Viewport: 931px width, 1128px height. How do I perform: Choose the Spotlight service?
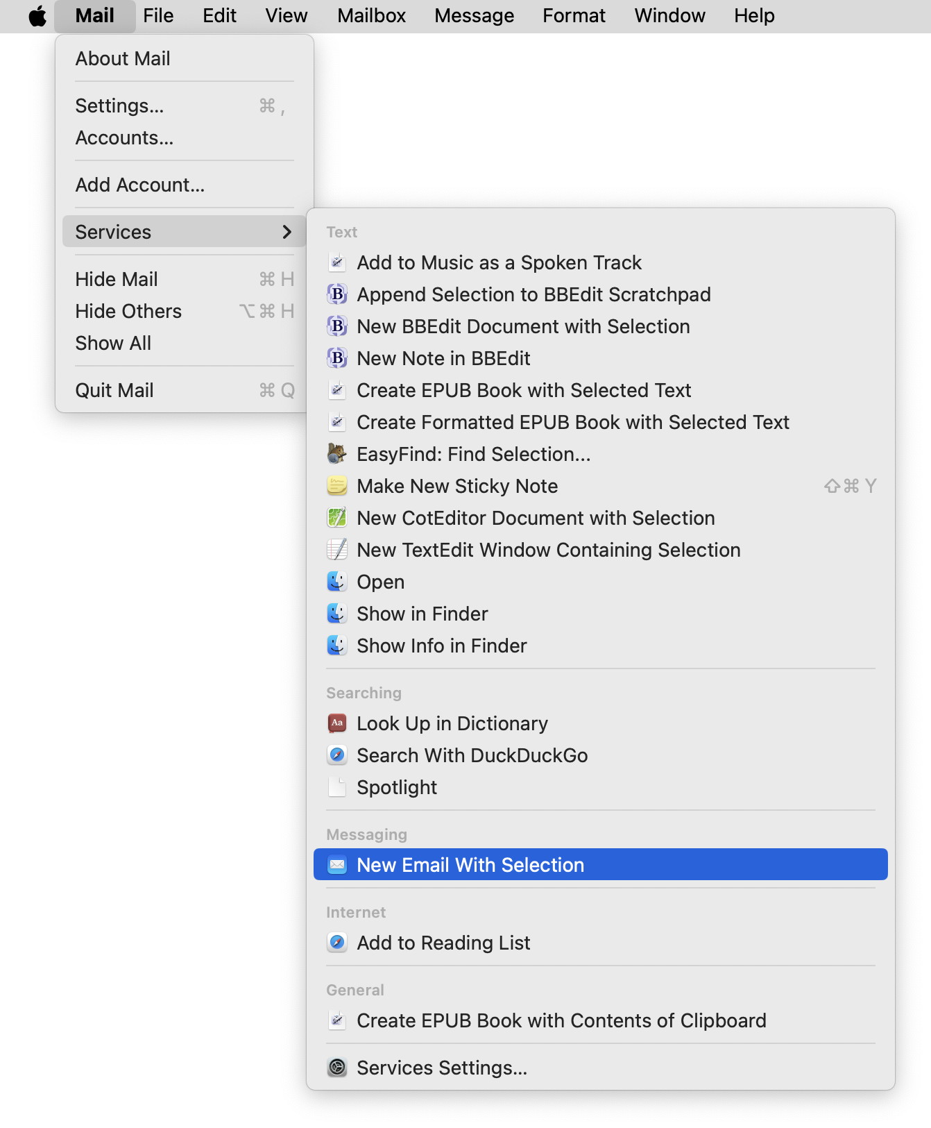coord(601,787)
